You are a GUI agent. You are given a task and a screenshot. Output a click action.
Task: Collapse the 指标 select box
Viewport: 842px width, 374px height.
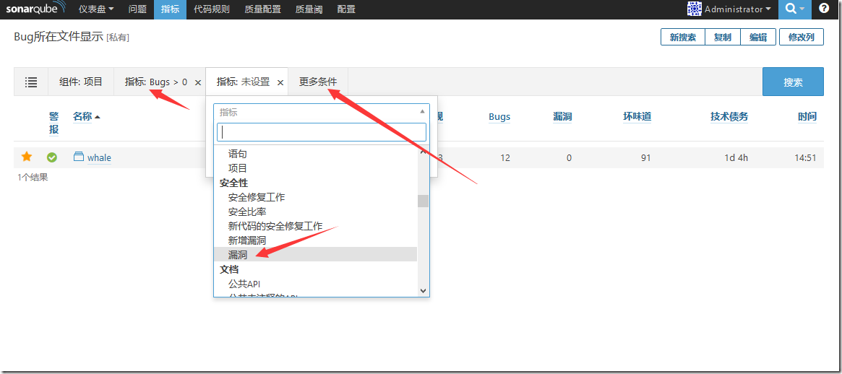point(322,112)
